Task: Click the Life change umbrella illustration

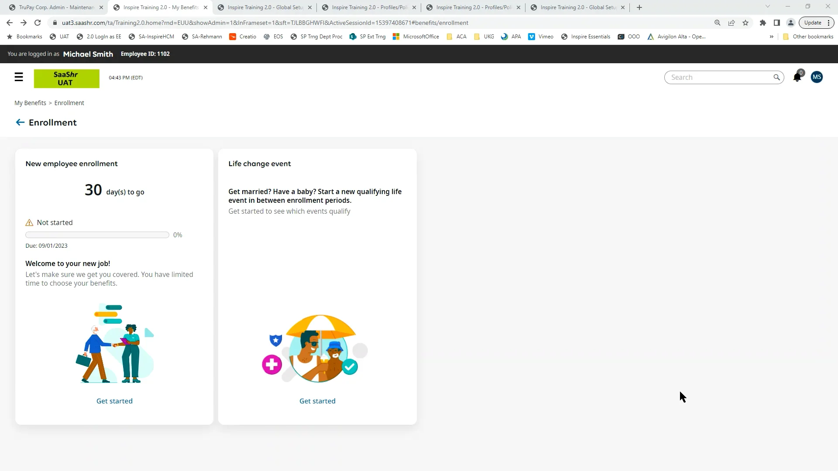Action: [315, 348]
